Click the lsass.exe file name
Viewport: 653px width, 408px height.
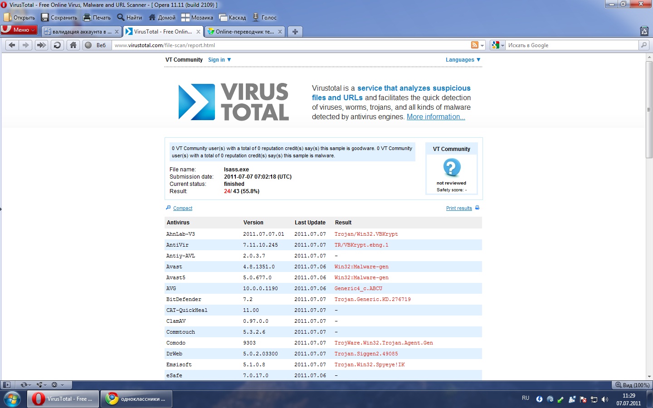click(236, 170)
